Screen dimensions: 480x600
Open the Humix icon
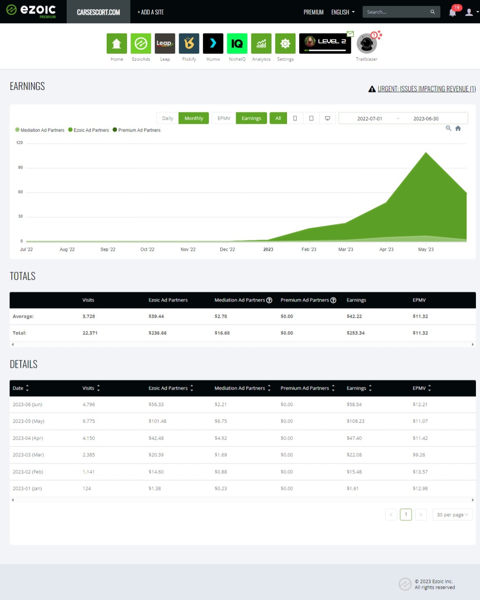tap(213, 43)
